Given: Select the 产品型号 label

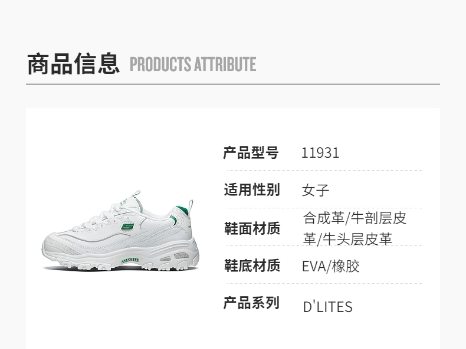Looking at the screenshot, I should tap(251, 153).
